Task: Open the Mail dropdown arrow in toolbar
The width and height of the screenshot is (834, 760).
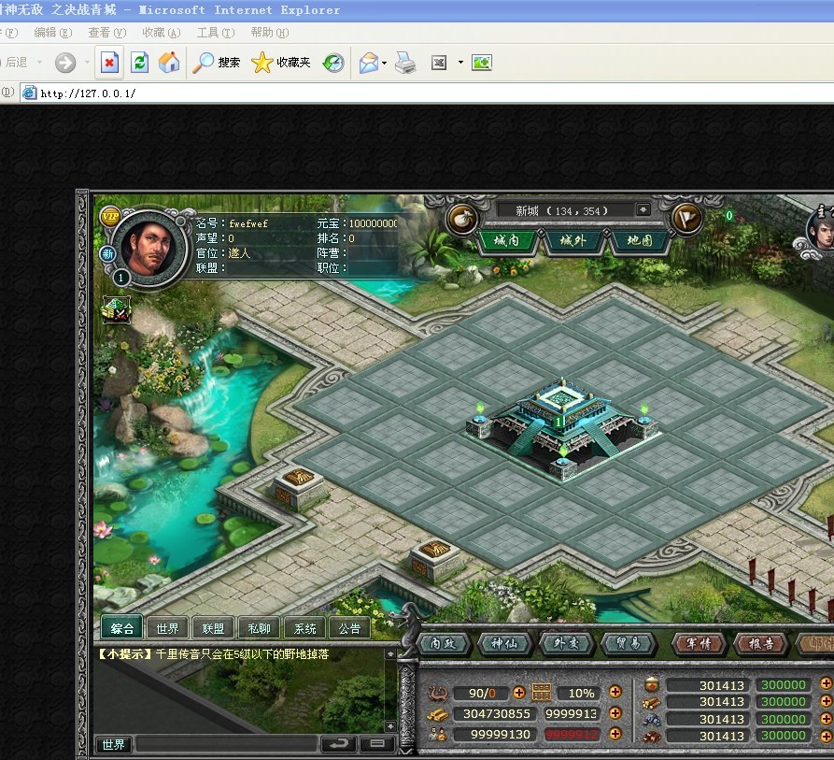Action: pyautogui.click(x=384, y=63)
